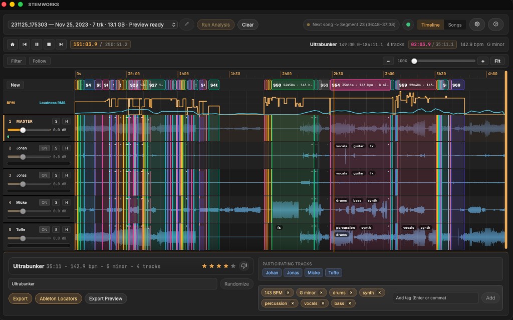Click thumbs-down icon for Ultrabunker
513x320 pixels.
(x=244, y=266)
